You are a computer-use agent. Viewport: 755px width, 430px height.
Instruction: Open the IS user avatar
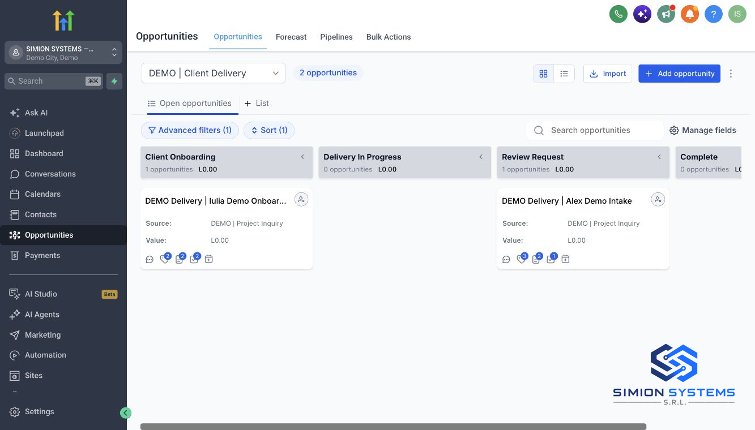point(737,14)
